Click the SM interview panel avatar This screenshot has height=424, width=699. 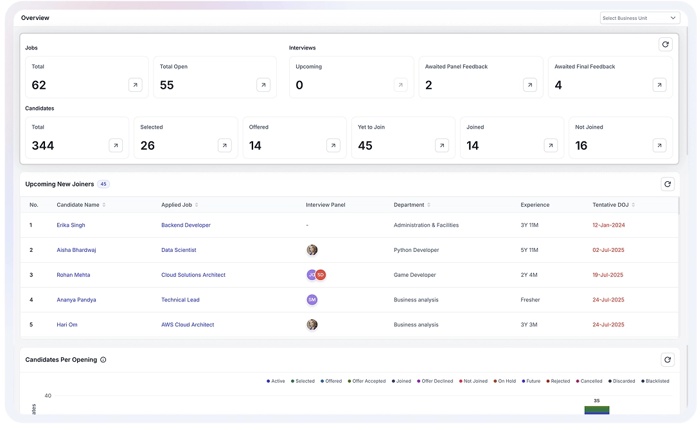pos(312,300)
